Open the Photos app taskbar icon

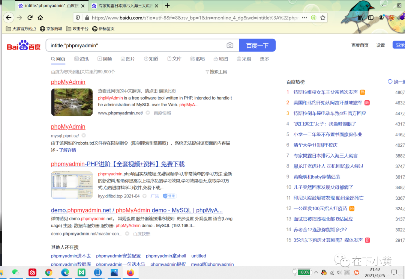pyautogui.click(x=114, y=273)
